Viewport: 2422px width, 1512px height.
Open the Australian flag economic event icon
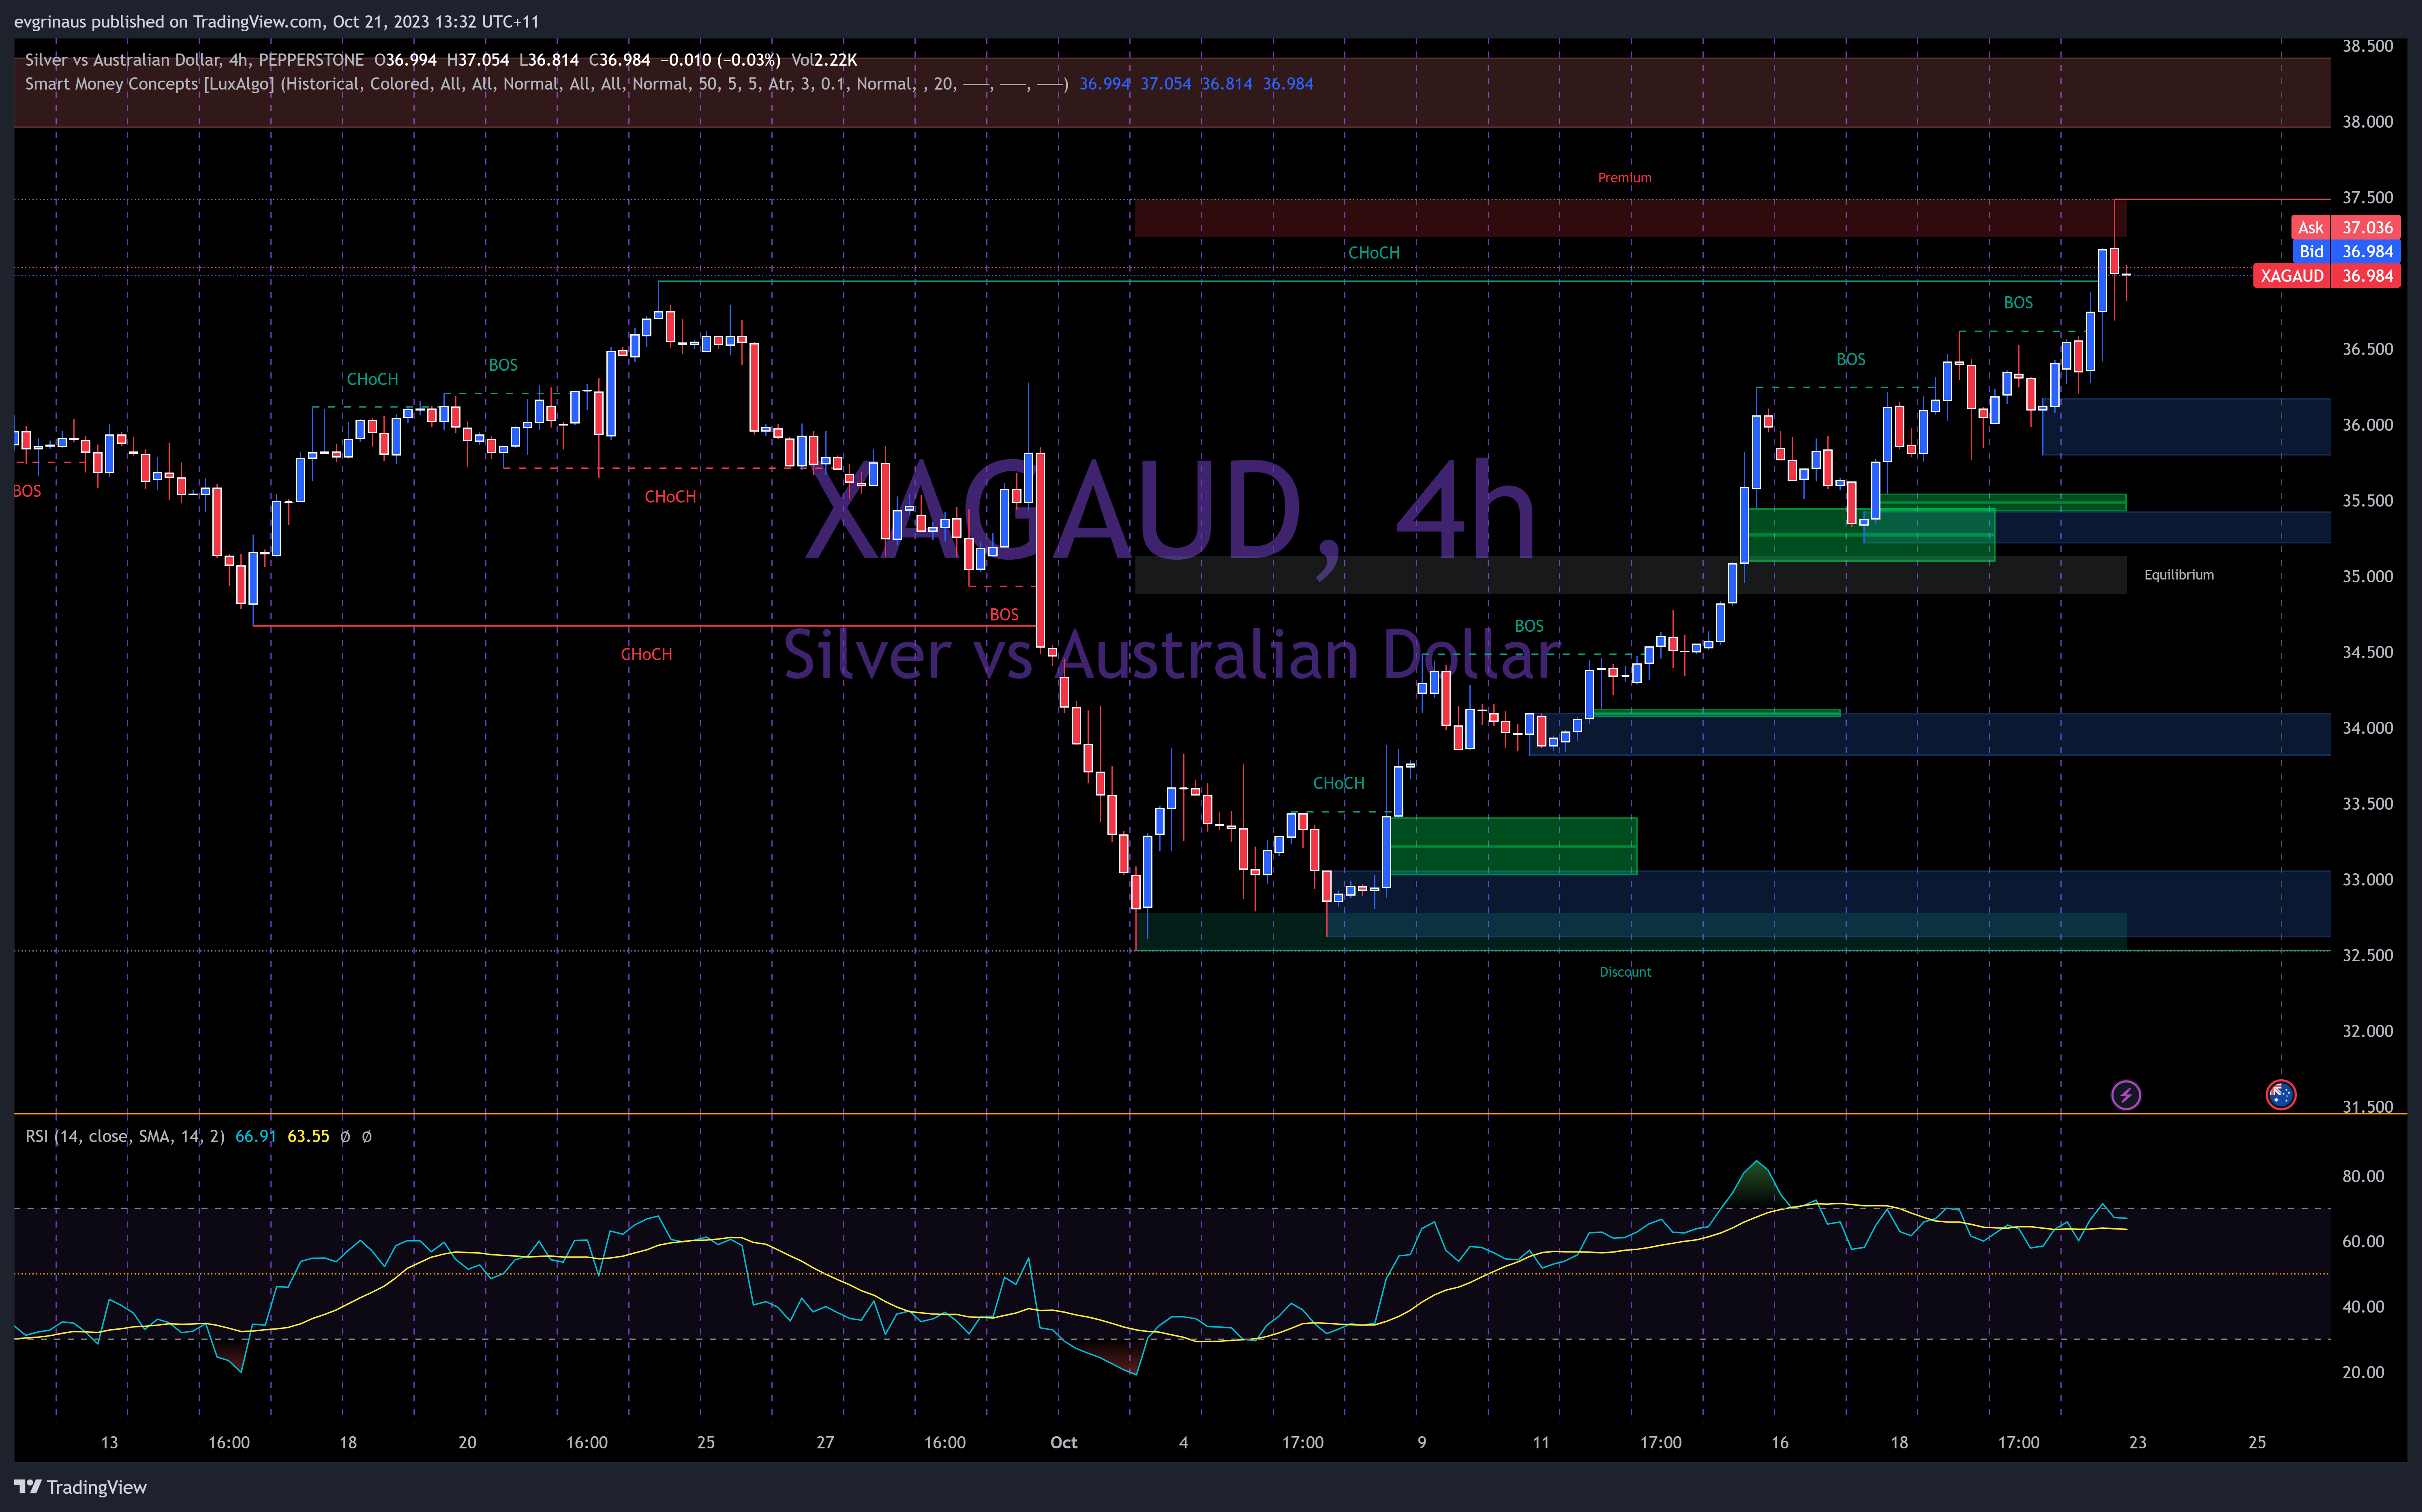tap(2280, 1095)
